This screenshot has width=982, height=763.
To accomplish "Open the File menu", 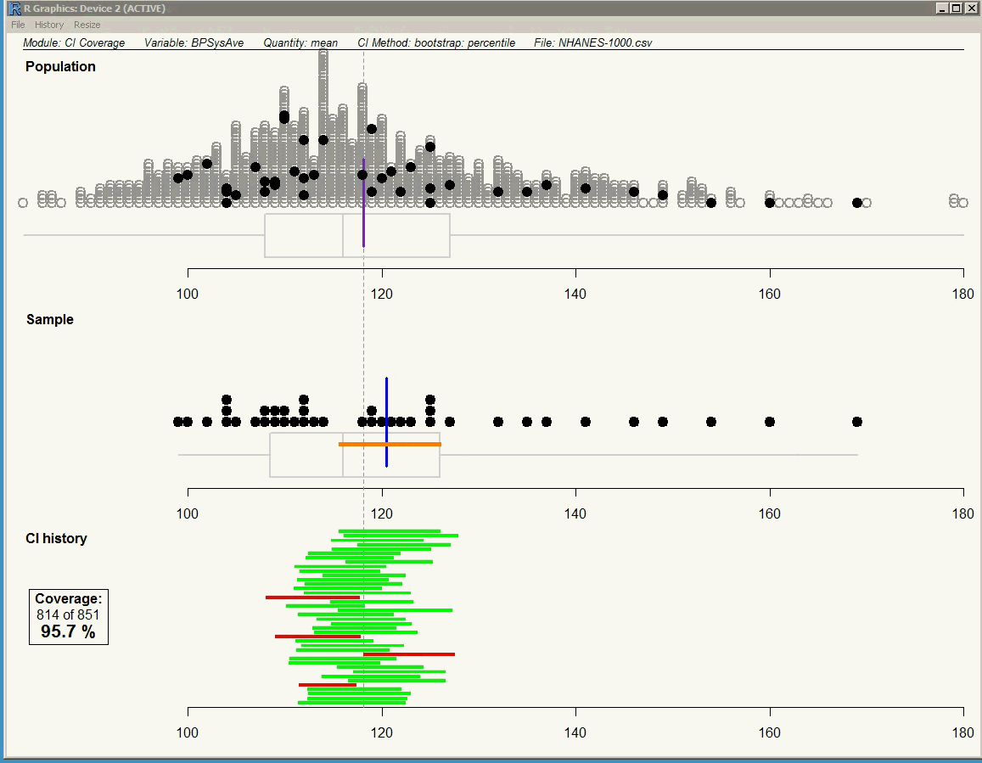I will click(18, 25).
